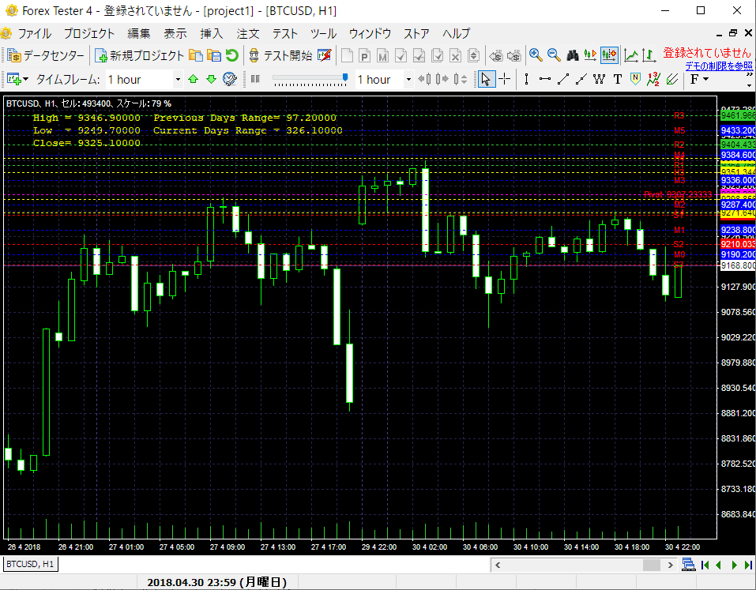Select the N note marker tool
756x590 pixels.
[x=635, y=79]
